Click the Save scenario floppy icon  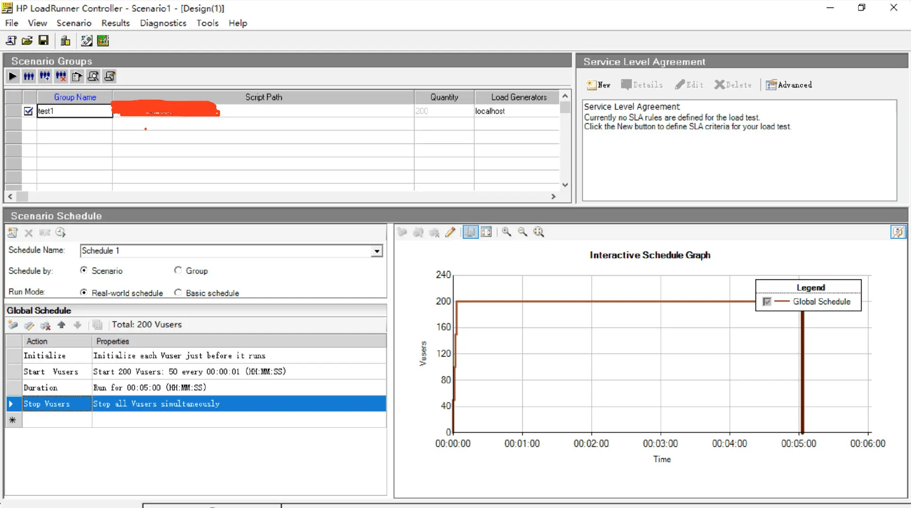[x=43, y=41]
